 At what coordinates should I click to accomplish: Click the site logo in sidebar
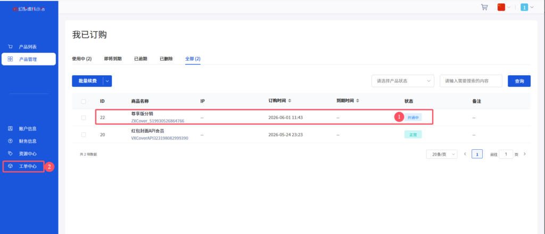pos(29,9)
